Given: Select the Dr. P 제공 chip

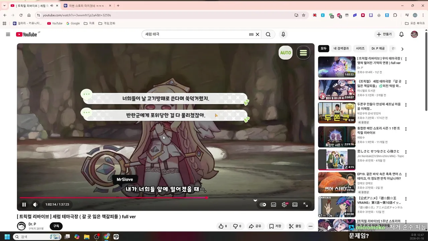Looking at the screenshot, I should click(378, 49).
